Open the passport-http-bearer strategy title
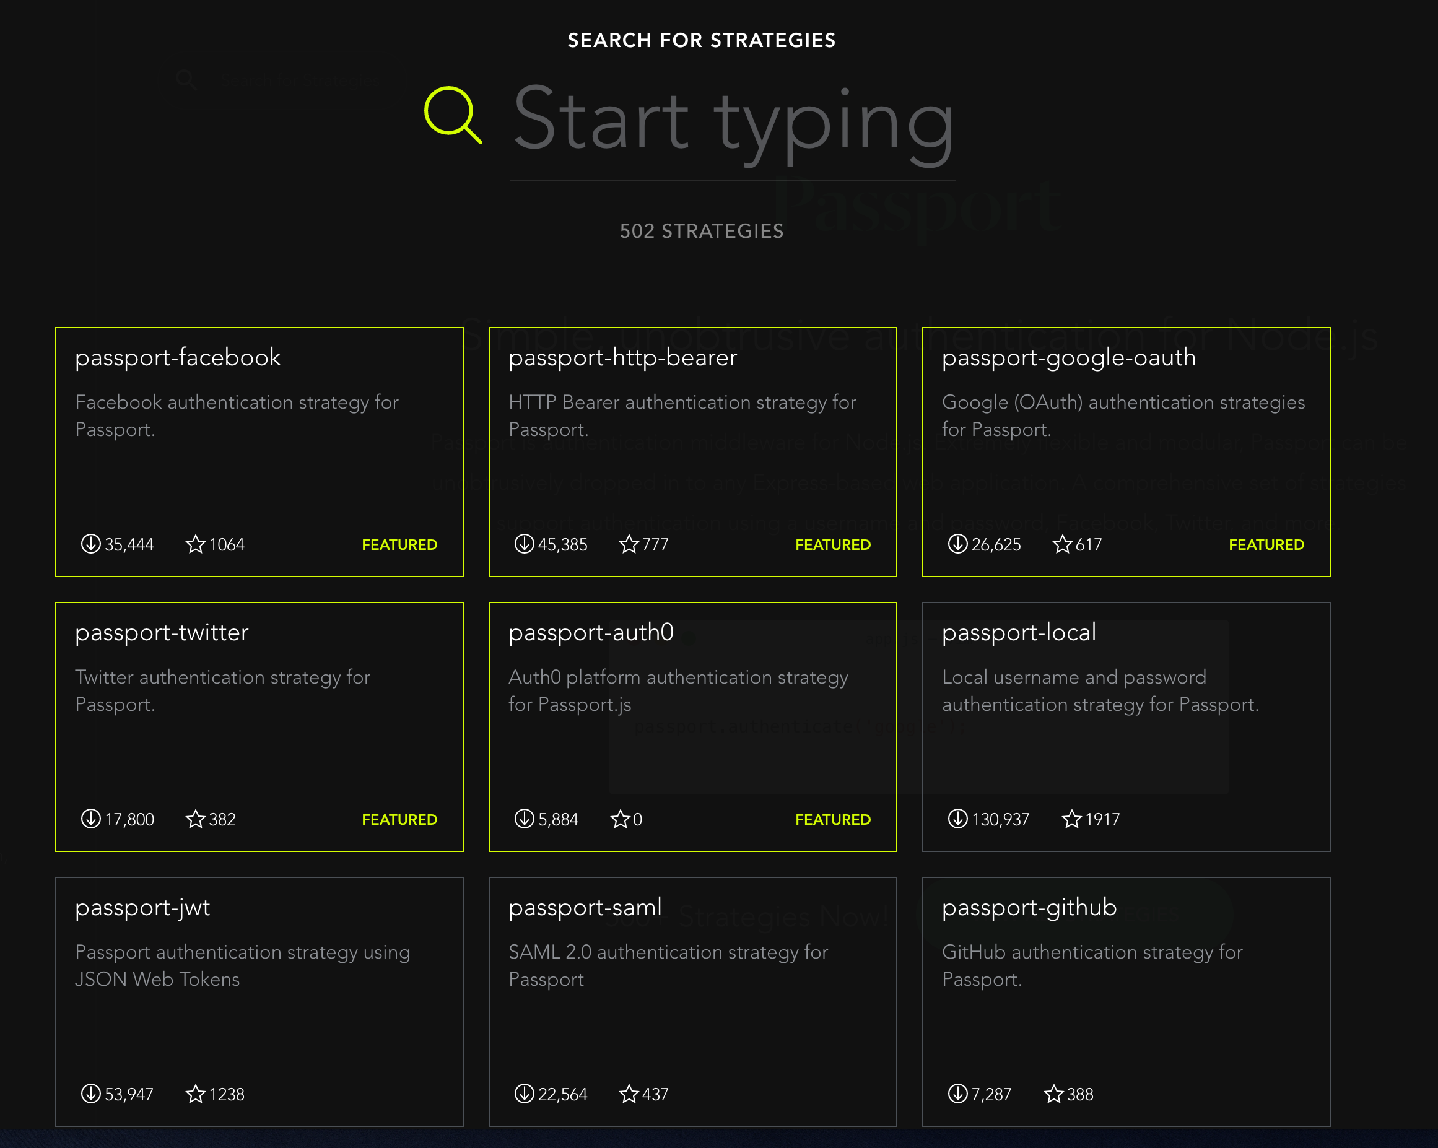The height and width of the screenshot is (1148, 1438). tap(622, 358)
